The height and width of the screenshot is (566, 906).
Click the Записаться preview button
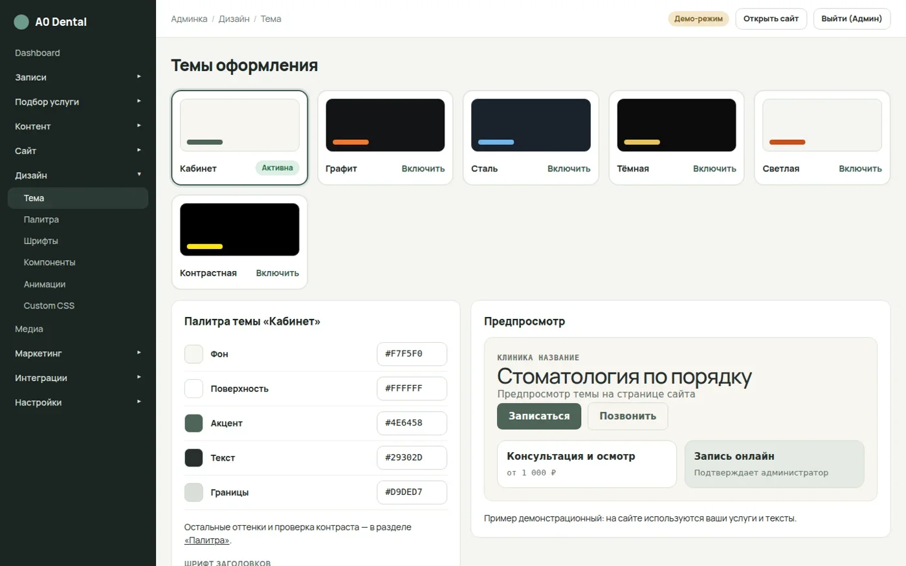[x=539, y=417]
